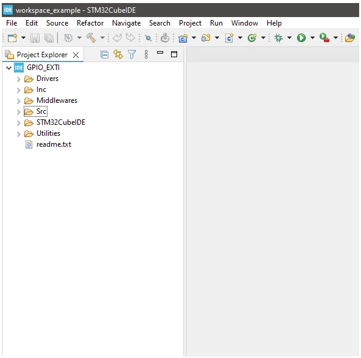Image resolution: width=361 pixels, height=358 pixels.
Task: Click the New source folder icon
Action: coord(206,38)
